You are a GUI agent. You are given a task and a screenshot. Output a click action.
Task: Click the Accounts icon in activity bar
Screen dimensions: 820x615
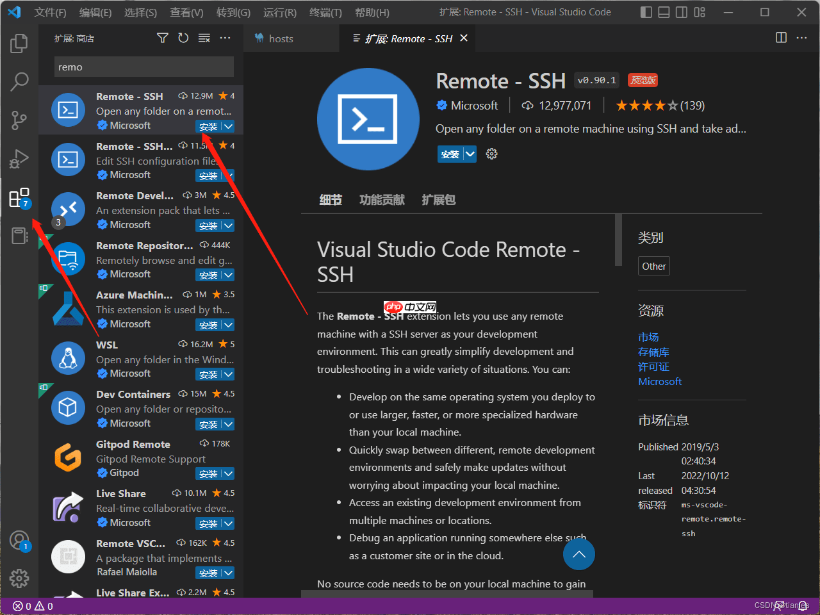coord(19,540)
